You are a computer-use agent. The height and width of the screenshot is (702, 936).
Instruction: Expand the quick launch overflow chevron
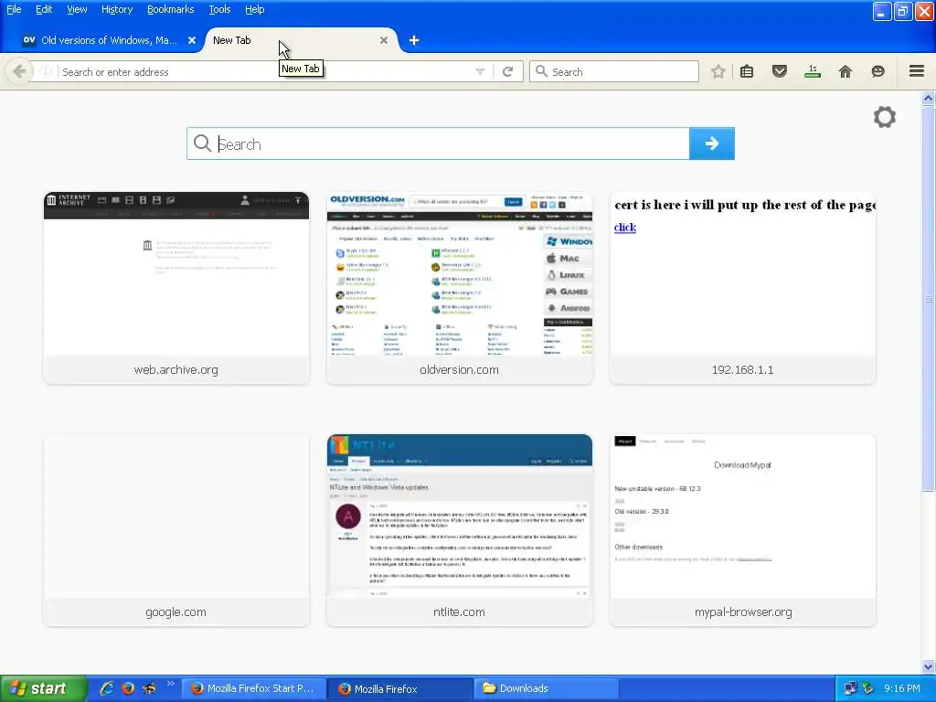click(171, 684)
